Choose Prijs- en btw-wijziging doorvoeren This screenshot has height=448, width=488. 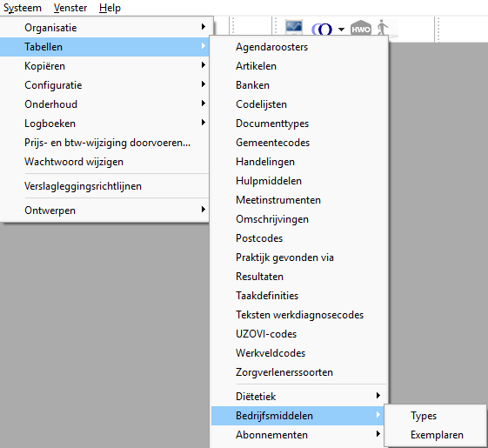pos(104,143)
